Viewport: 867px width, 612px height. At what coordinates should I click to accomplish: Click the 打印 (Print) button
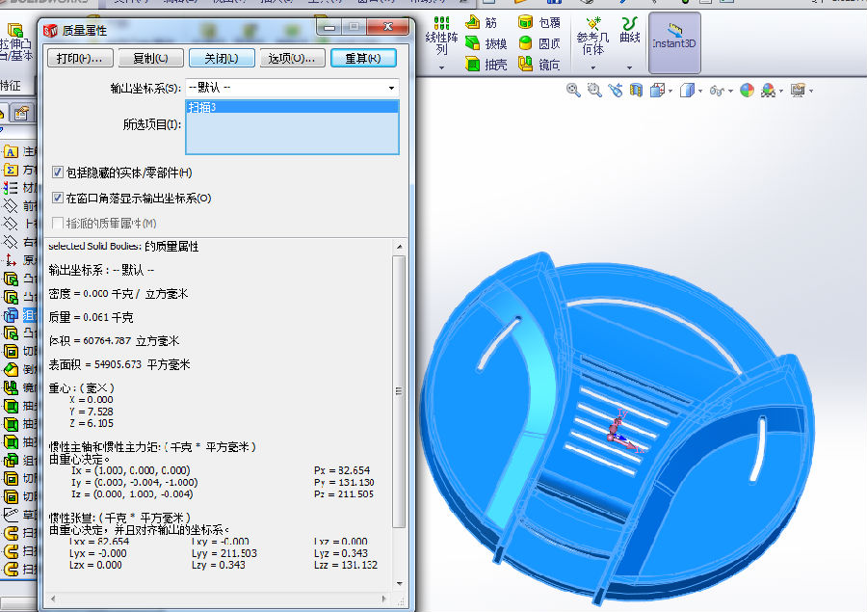pyautogui.click(x=79, y=59)
